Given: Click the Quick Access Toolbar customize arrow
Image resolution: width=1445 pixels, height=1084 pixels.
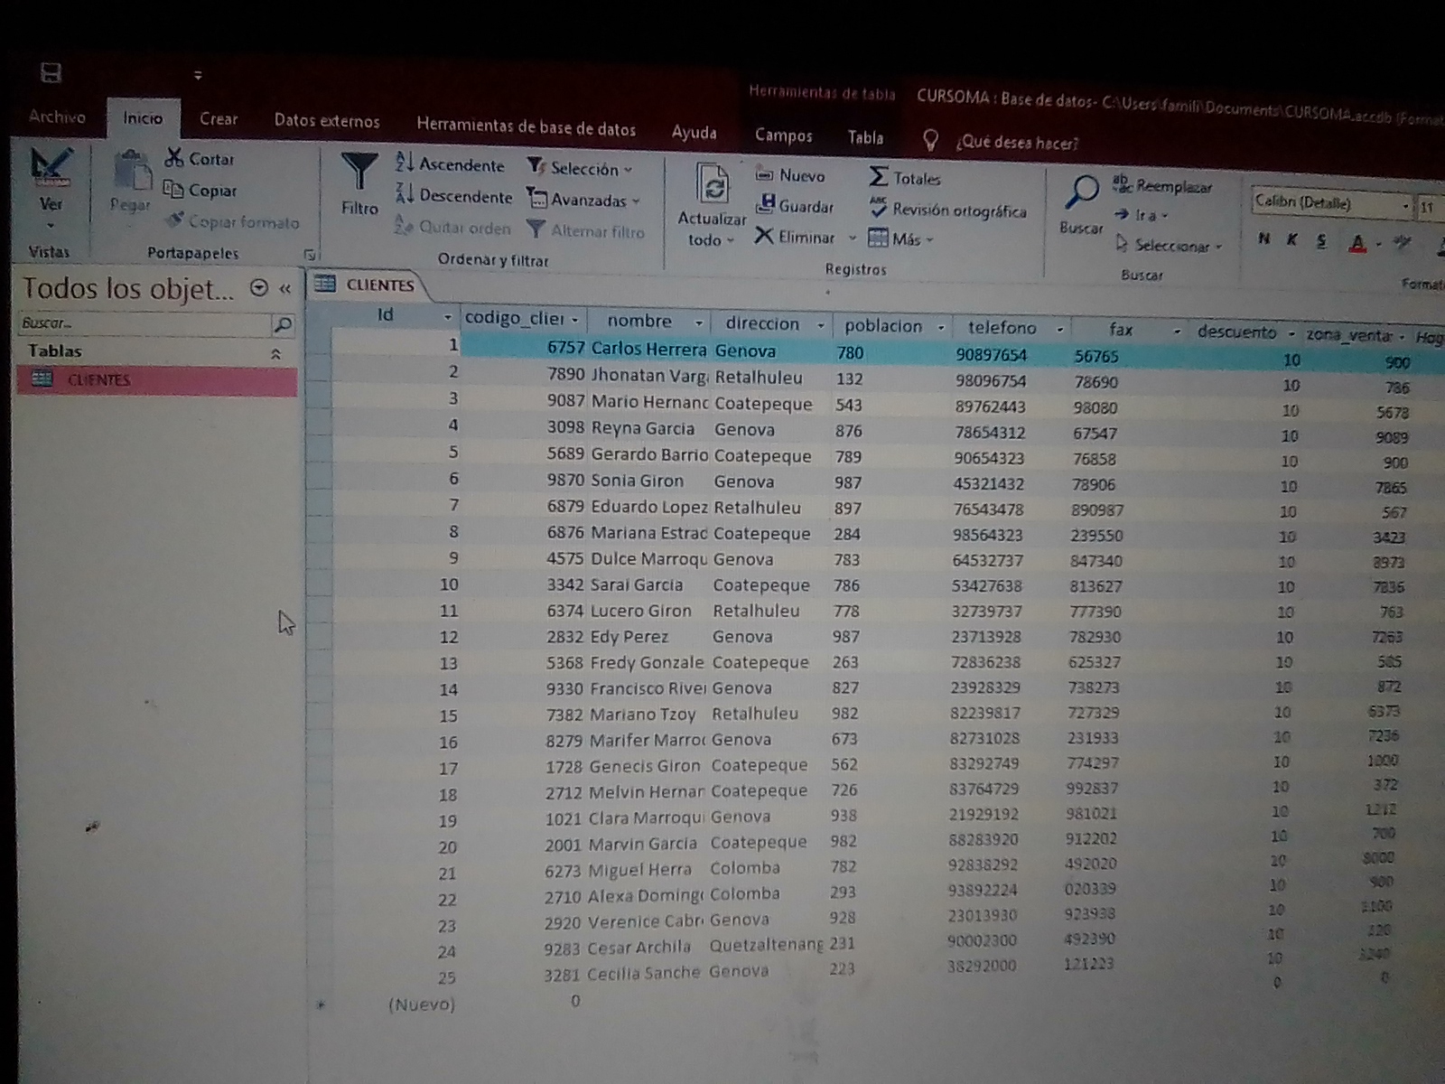Looking at the screenshot, I should tap(198, 76).
